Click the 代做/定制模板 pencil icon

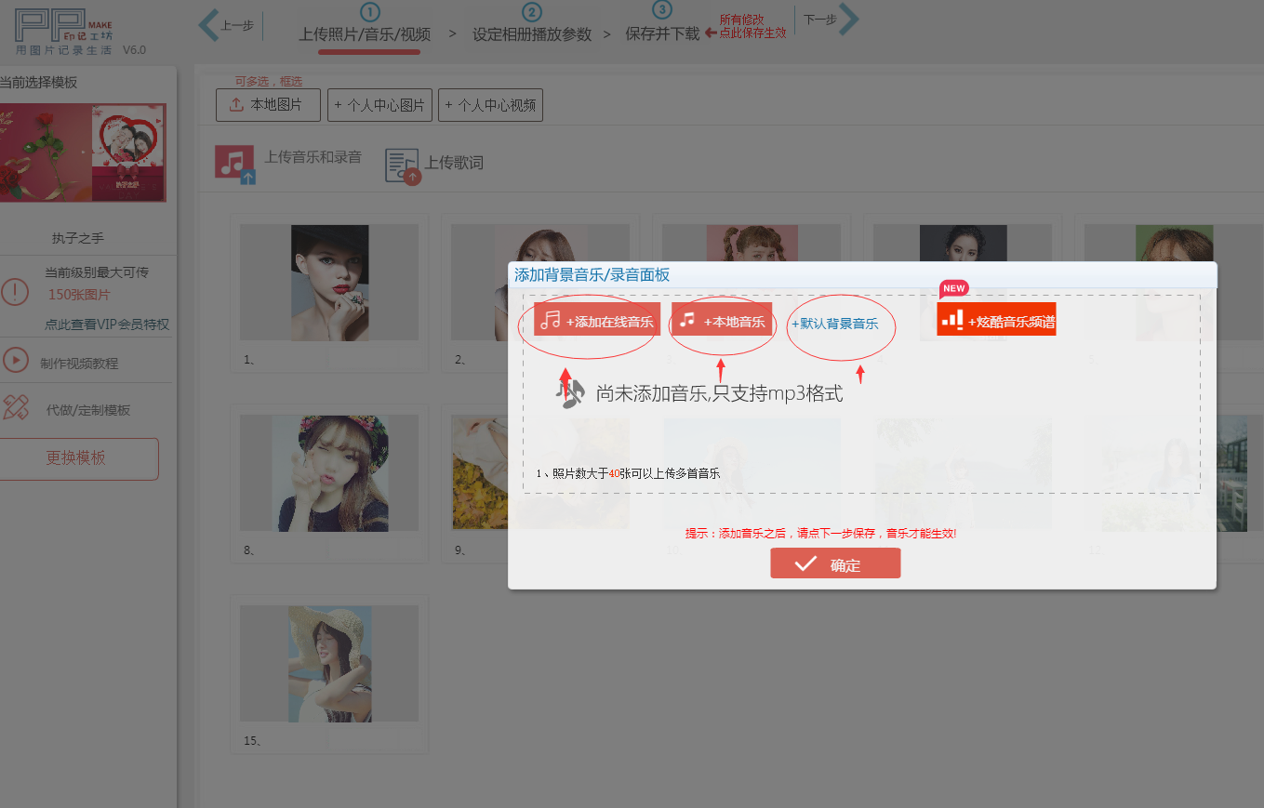click(15, 407)
